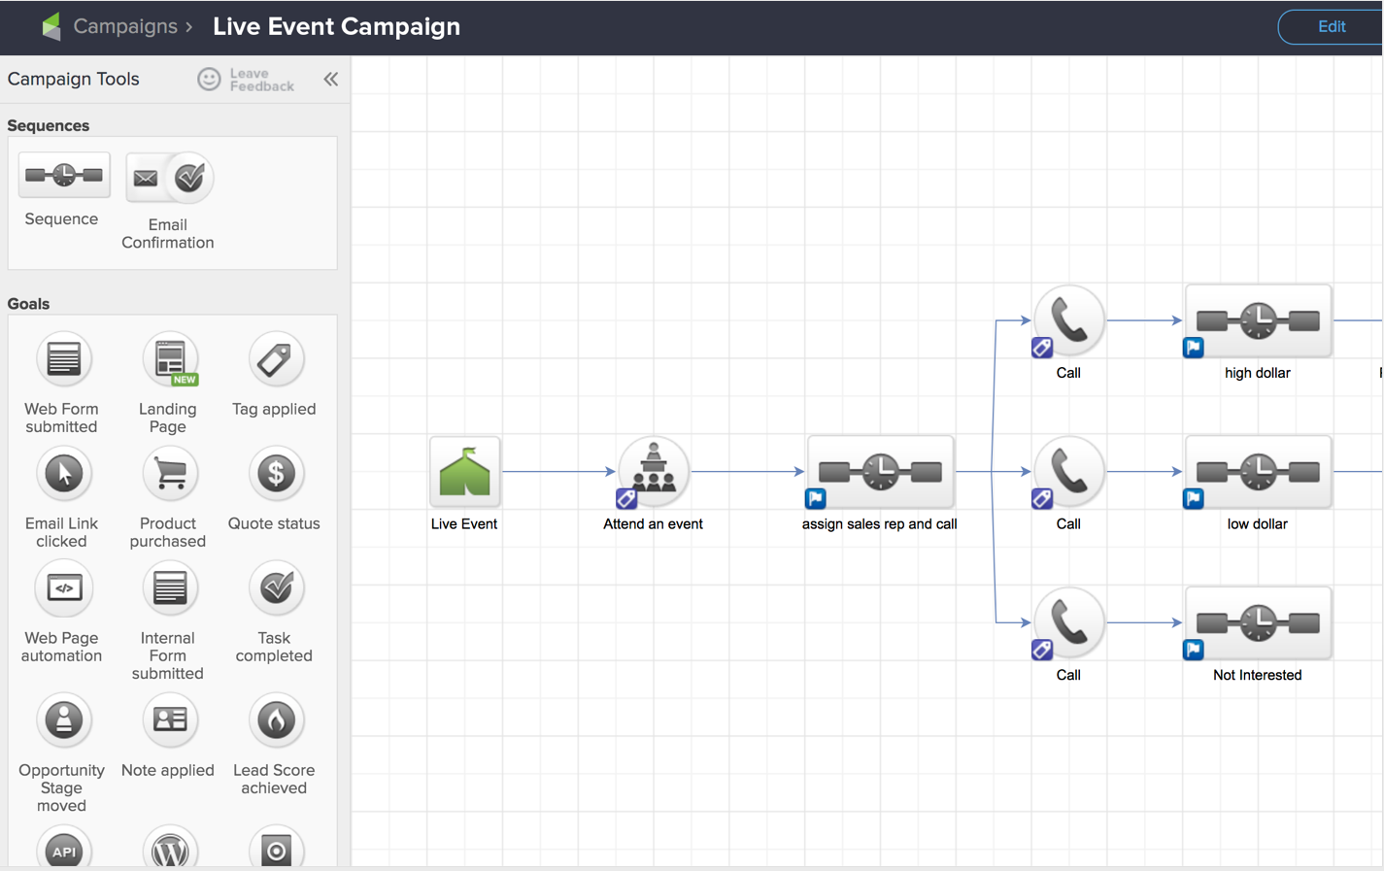Open the Leave Feedback link
This screenshot has height=871, width=1384.
click(246, 80)
